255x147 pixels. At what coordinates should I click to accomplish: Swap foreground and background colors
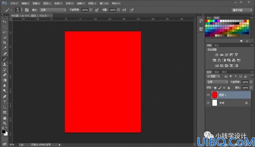tap(6, 128)
